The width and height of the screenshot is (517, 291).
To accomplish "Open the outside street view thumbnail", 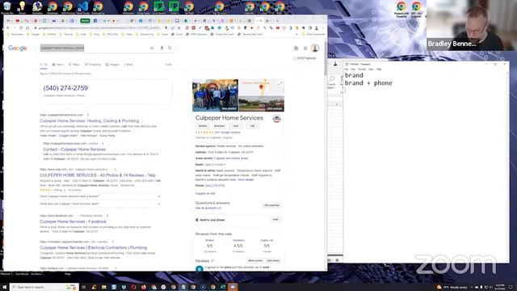I will (262, 103).
